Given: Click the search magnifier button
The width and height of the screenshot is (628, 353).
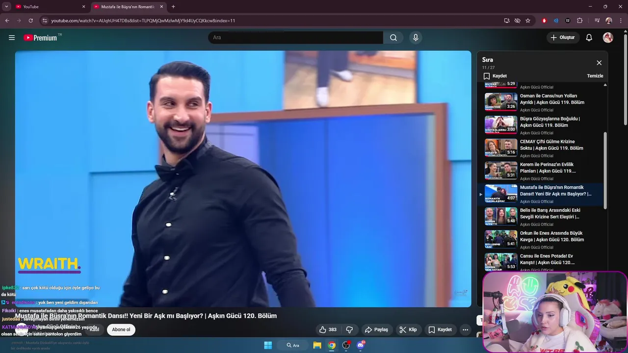Looking at the screenshot, I should coord(393,37).
